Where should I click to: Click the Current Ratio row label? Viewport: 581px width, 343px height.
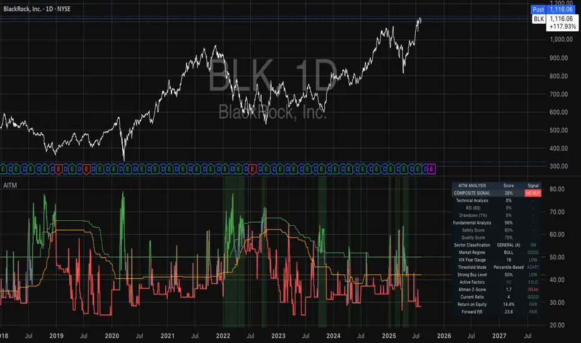click(472, 297)
